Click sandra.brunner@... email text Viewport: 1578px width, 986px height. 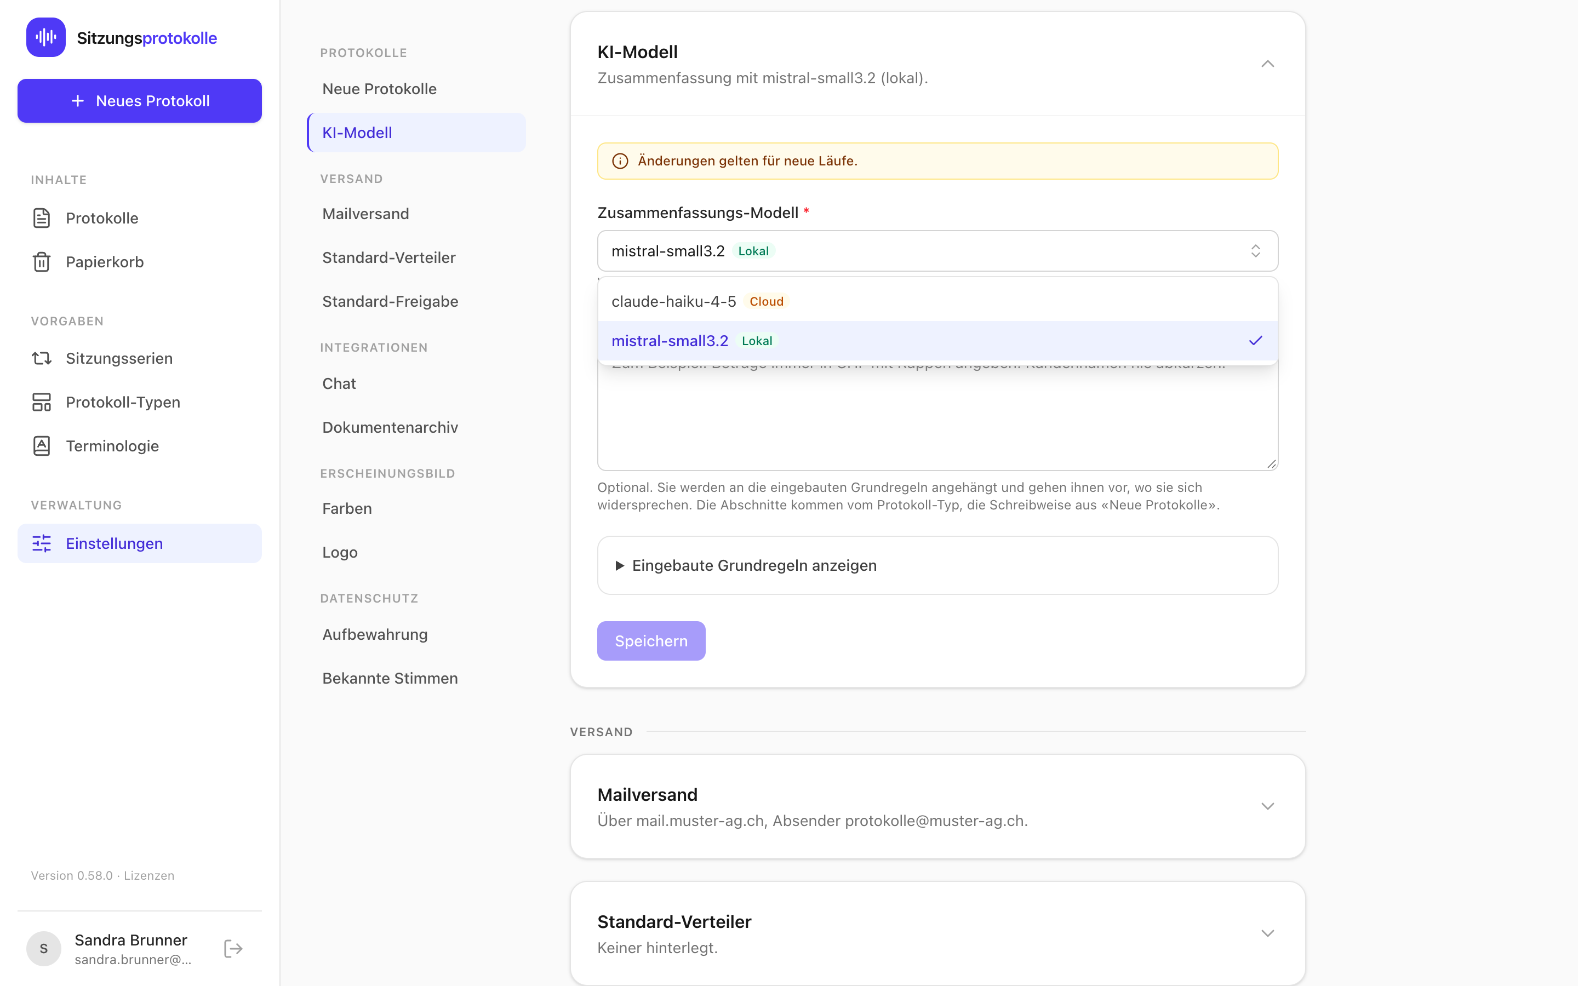[133, 959]
